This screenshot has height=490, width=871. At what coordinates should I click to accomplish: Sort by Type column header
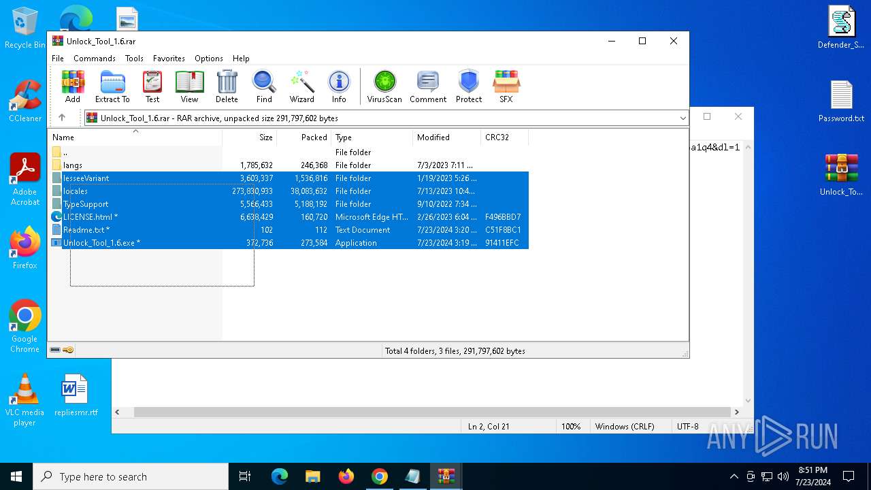pos(372,137)
